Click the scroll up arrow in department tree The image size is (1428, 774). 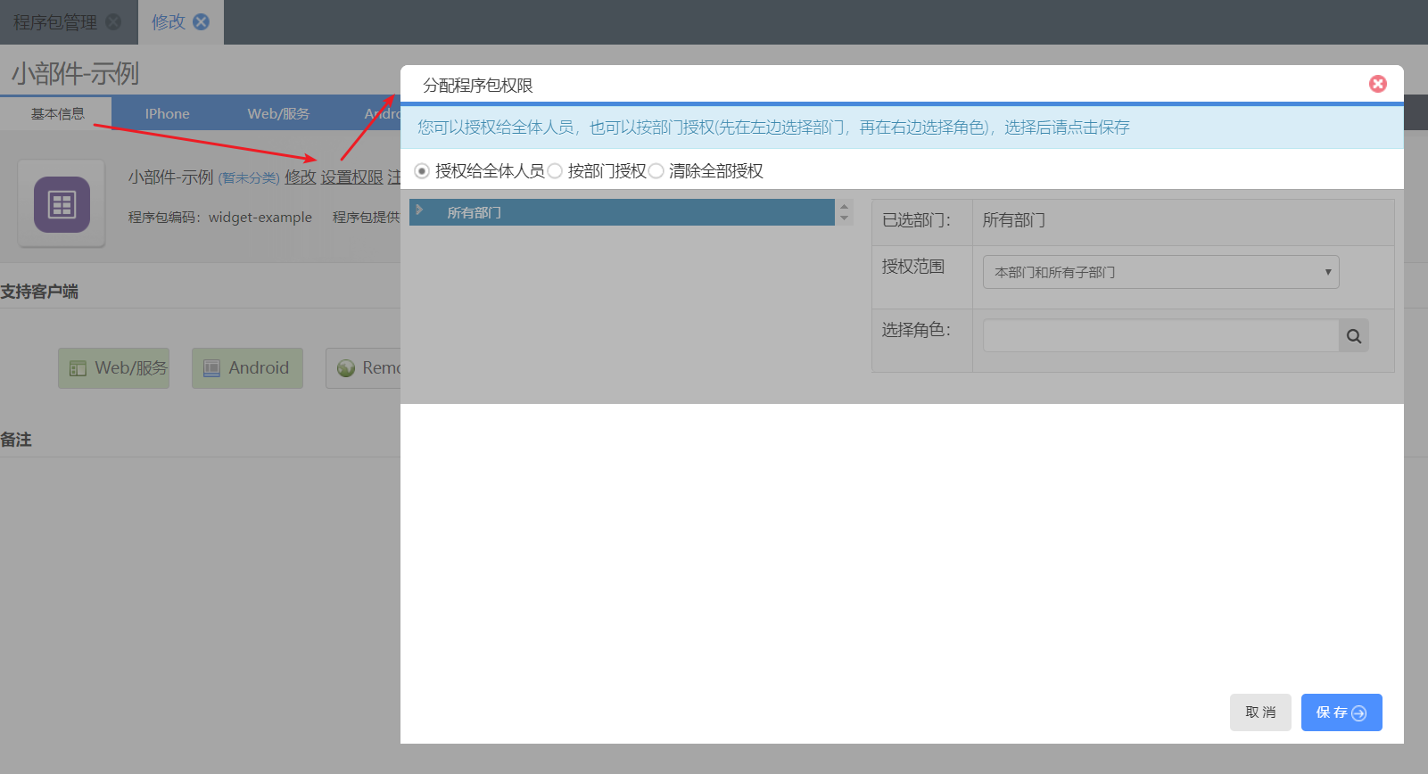844,207
